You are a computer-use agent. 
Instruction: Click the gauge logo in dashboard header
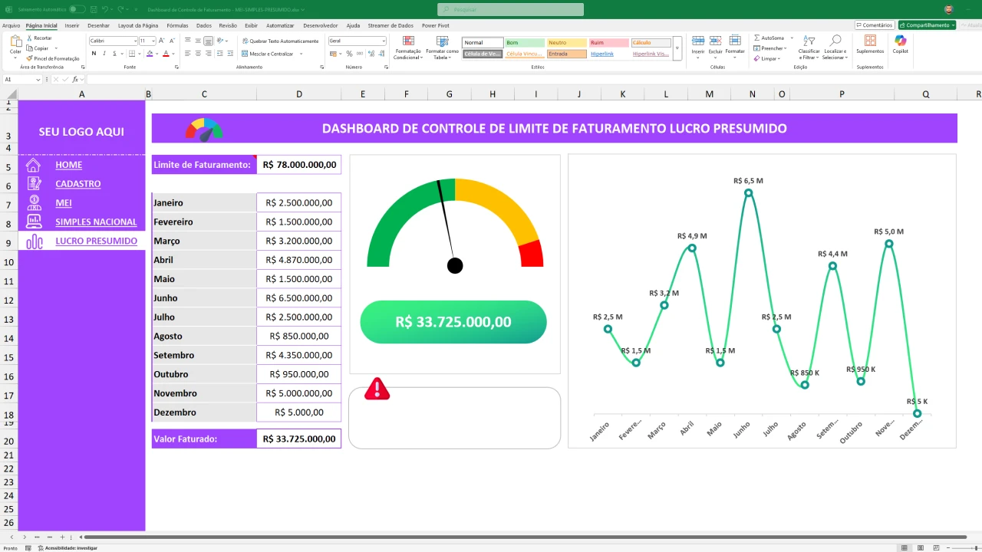click(204, 129)
